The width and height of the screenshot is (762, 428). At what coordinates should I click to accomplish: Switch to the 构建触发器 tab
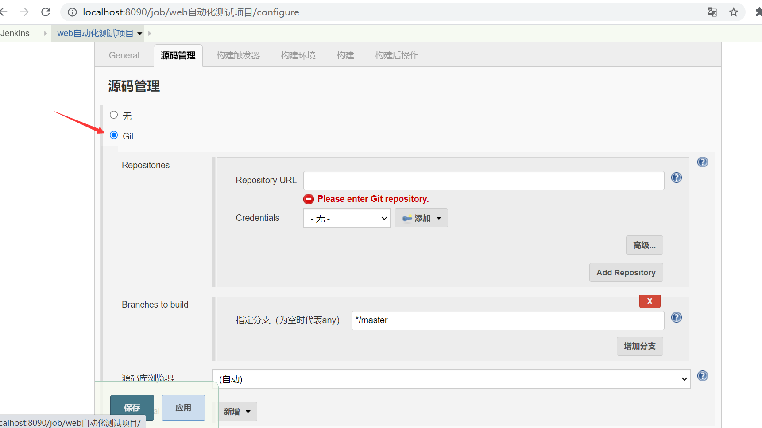(238, 55)
